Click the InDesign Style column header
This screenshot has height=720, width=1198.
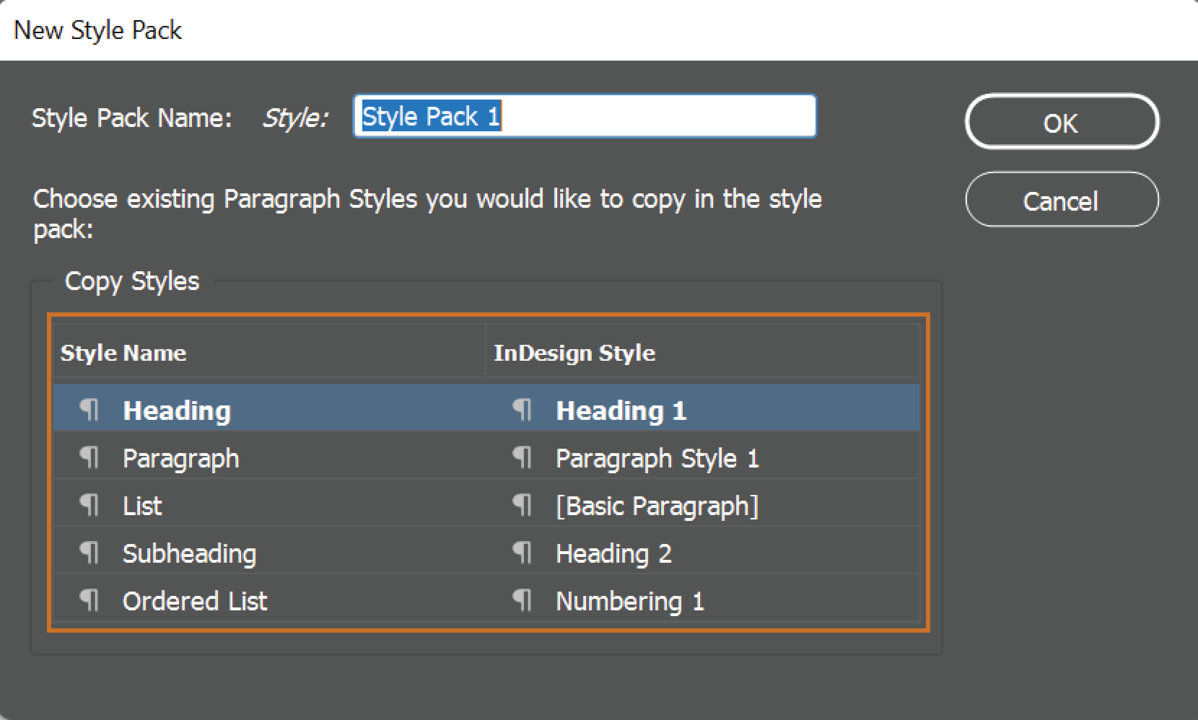click(574, 352)
